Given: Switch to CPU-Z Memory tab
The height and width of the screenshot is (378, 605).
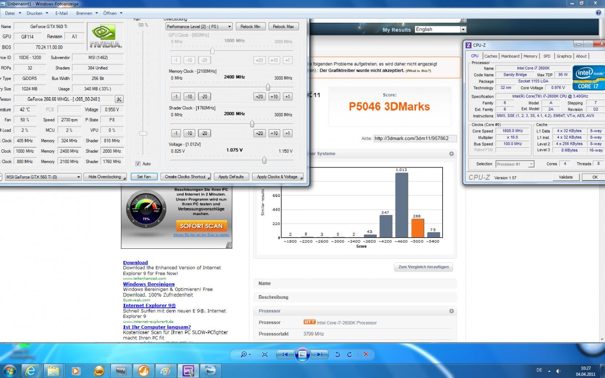Looking at the screenshot, I should coord(530,56).
